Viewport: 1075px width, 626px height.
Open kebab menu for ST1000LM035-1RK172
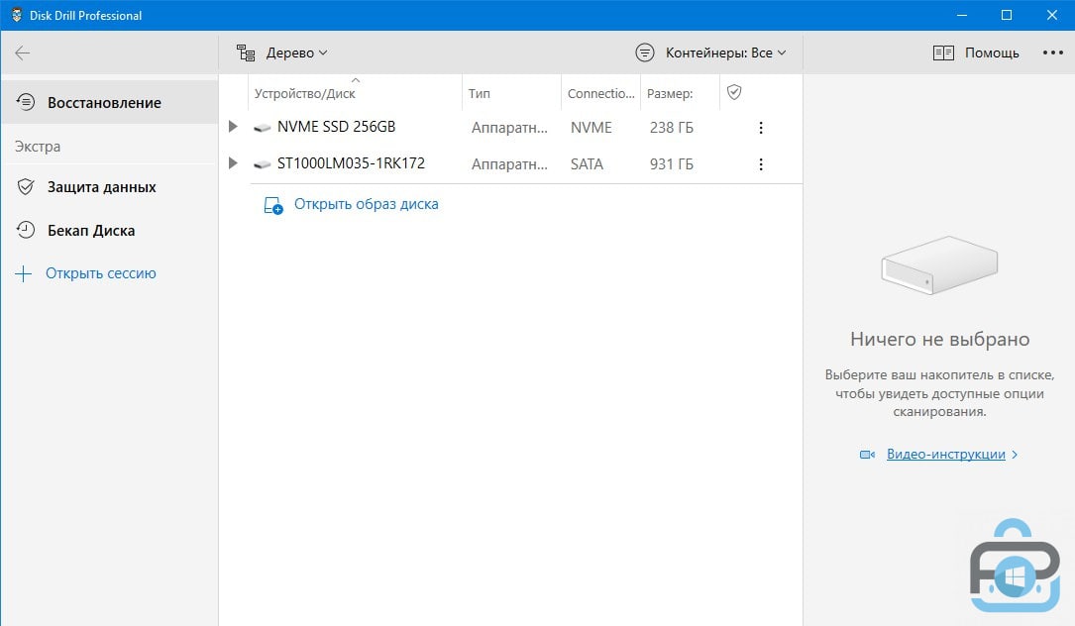point(761,164)
